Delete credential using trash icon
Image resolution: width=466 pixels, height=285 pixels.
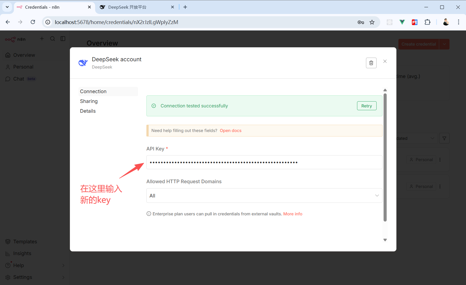(x=371, y=63)
